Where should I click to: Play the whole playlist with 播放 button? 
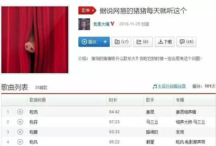coord(89,42)
